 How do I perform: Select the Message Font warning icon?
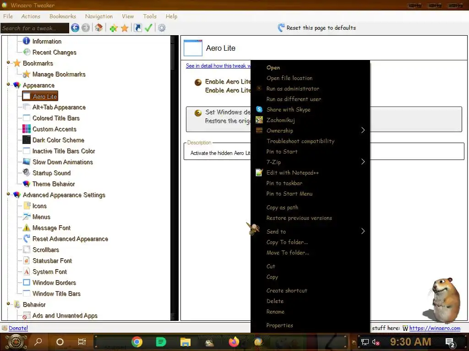pyautogui.click(x=27, y=228)
